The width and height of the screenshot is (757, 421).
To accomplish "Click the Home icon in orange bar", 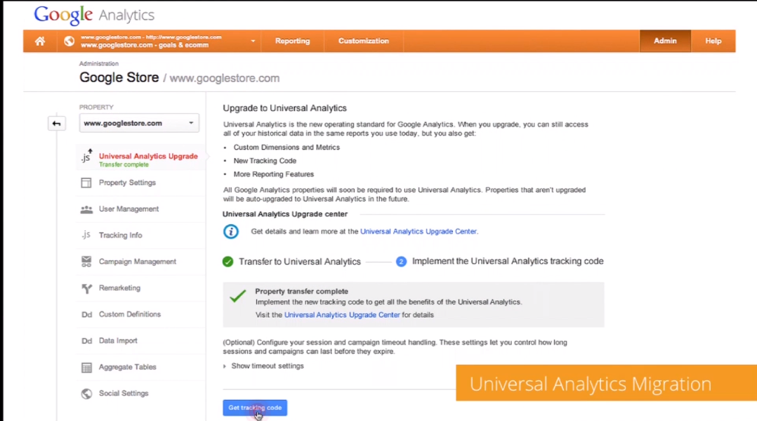I will pos(40,41).
